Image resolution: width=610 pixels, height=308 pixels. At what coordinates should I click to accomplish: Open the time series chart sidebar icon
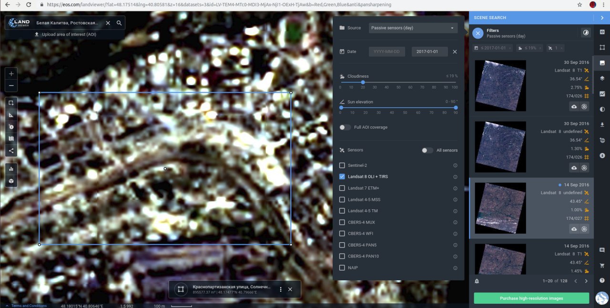pos(602,94)
